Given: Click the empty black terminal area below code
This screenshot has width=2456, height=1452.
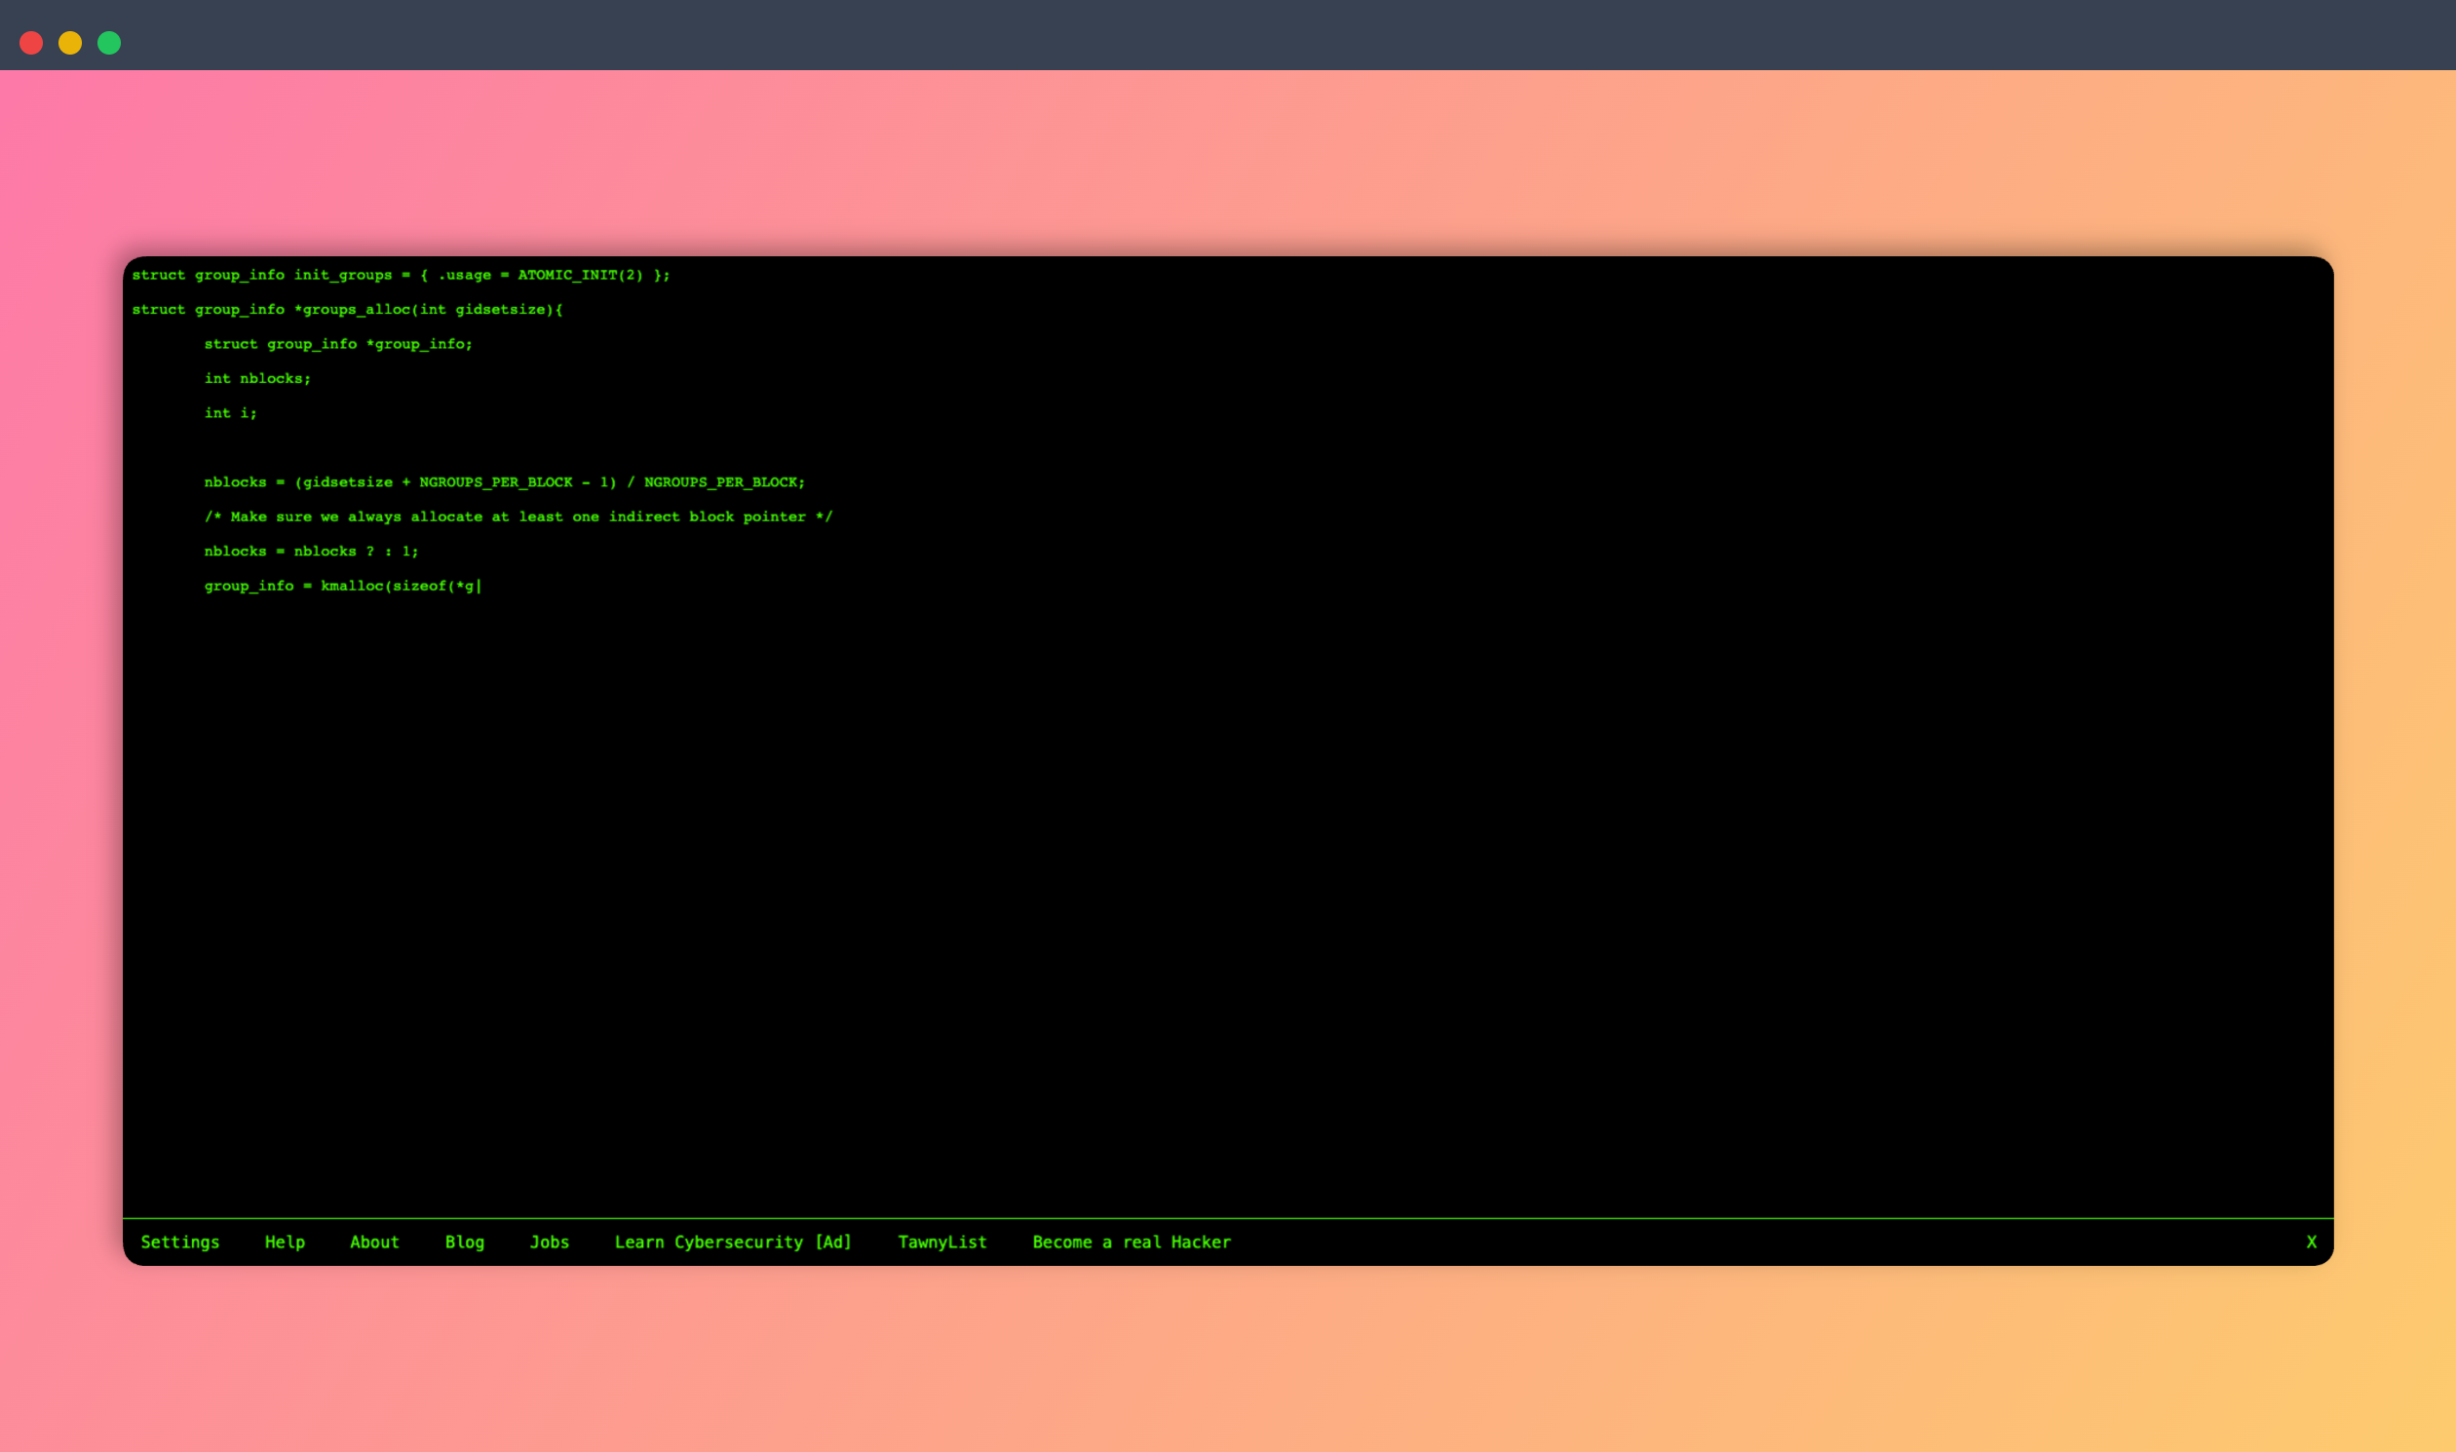Looking at the screenshot, I should click(1228, 900).
